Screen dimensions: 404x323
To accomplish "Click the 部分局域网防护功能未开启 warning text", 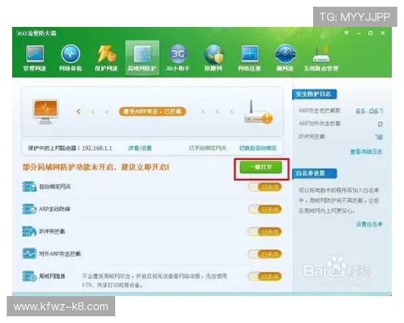I will pyautogui.click(x=96, y=167).
